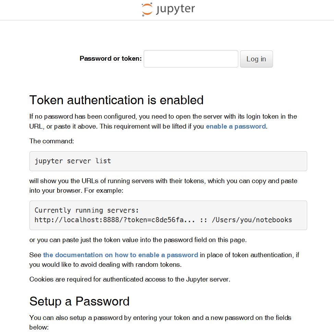Click 'The command:' text line
The width and height of the screenshot is (334, 335).
click(51, 141)
